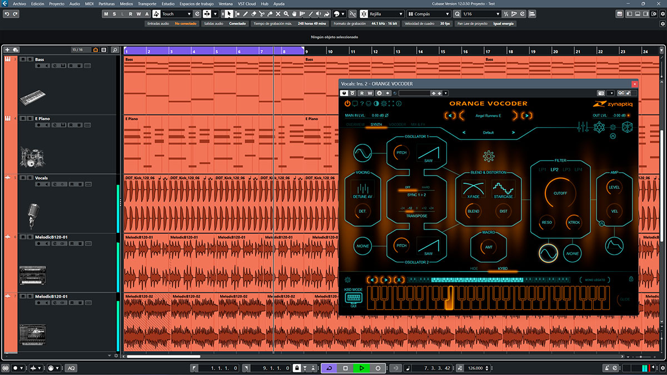This screenshot has height=375, width=667.
Task: Click the RESO filter knob
Action: click(547, 223)
